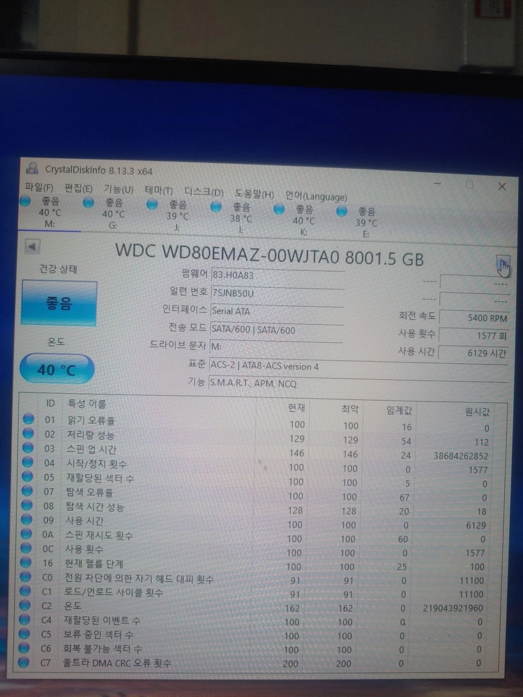Click the interface field Serial ATA
The image size is (523, 697).
click(277, 311)
